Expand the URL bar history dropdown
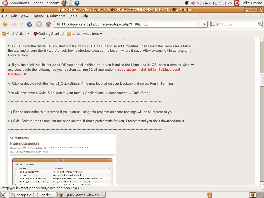 204,24
